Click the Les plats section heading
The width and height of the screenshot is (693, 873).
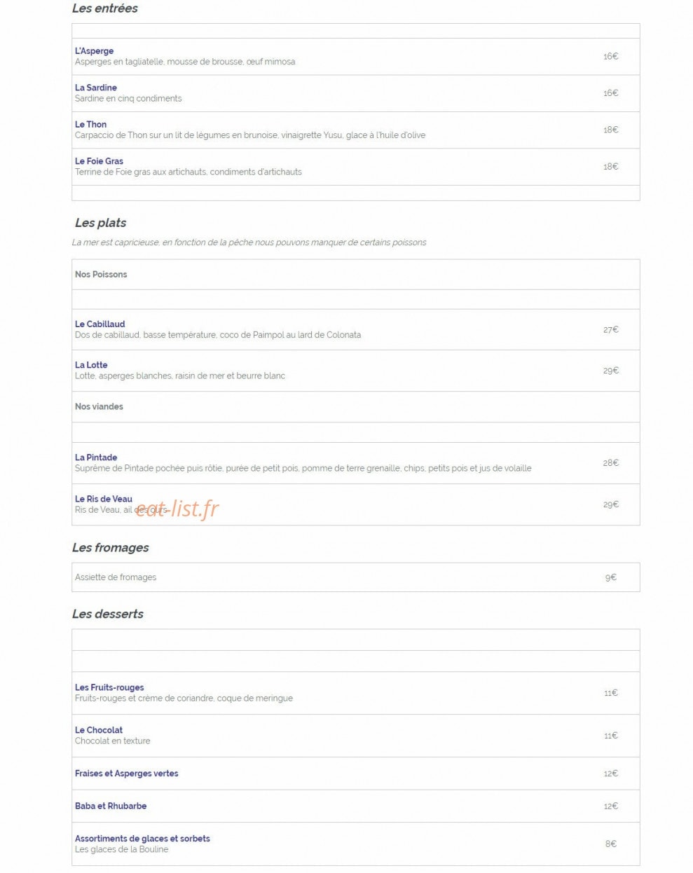pos(101,223)
